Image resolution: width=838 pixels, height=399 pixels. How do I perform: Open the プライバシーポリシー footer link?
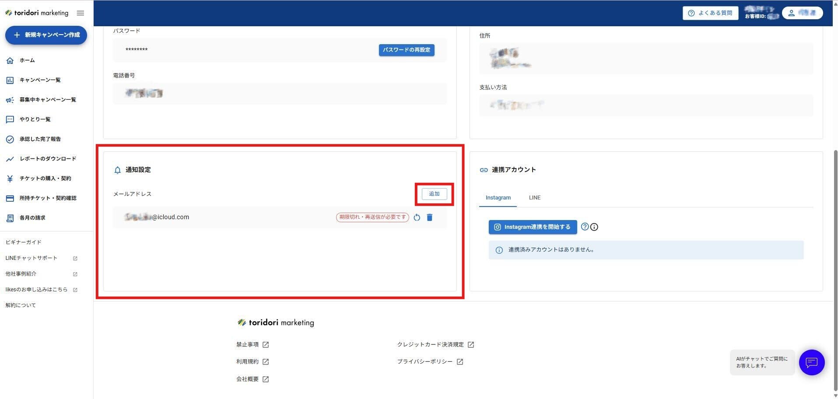[424, 362]
